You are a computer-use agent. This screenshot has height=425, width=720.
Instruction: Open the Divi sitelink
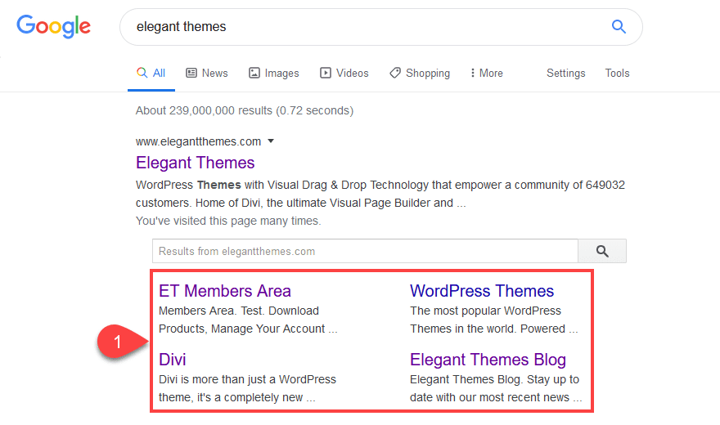coord(172,360)
